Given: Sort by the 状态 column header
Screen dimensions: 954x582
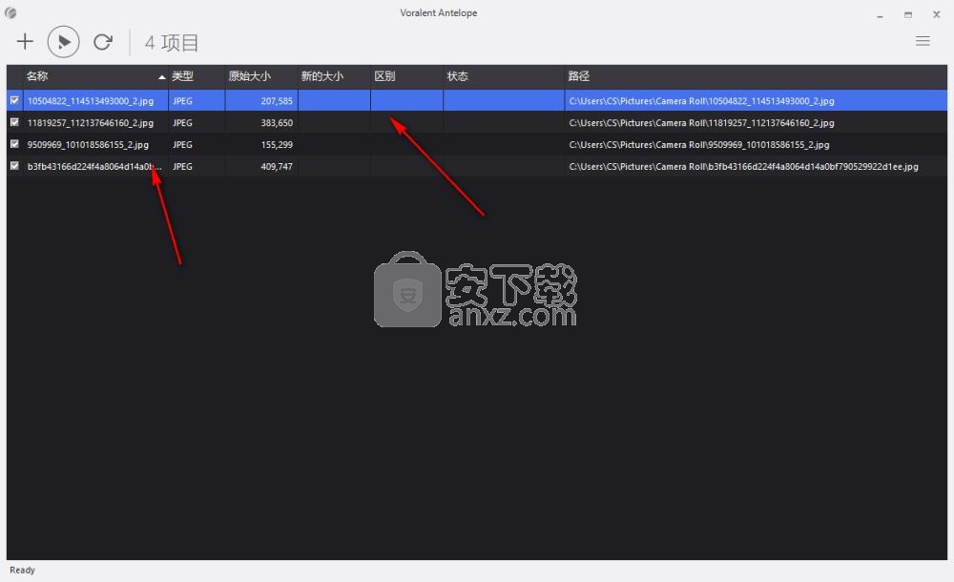Looking at the screenshot, I should 504,76.
